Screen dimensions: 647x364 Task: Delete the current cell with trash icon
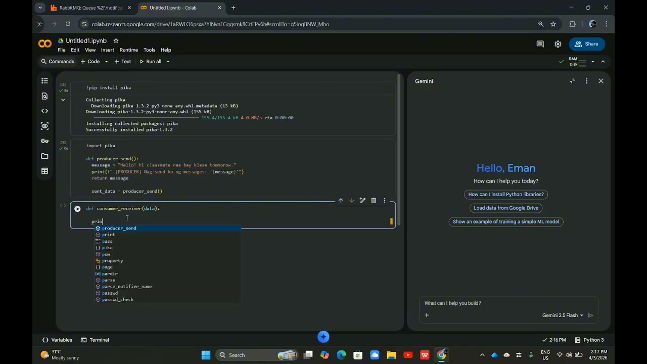click(374, 201)
